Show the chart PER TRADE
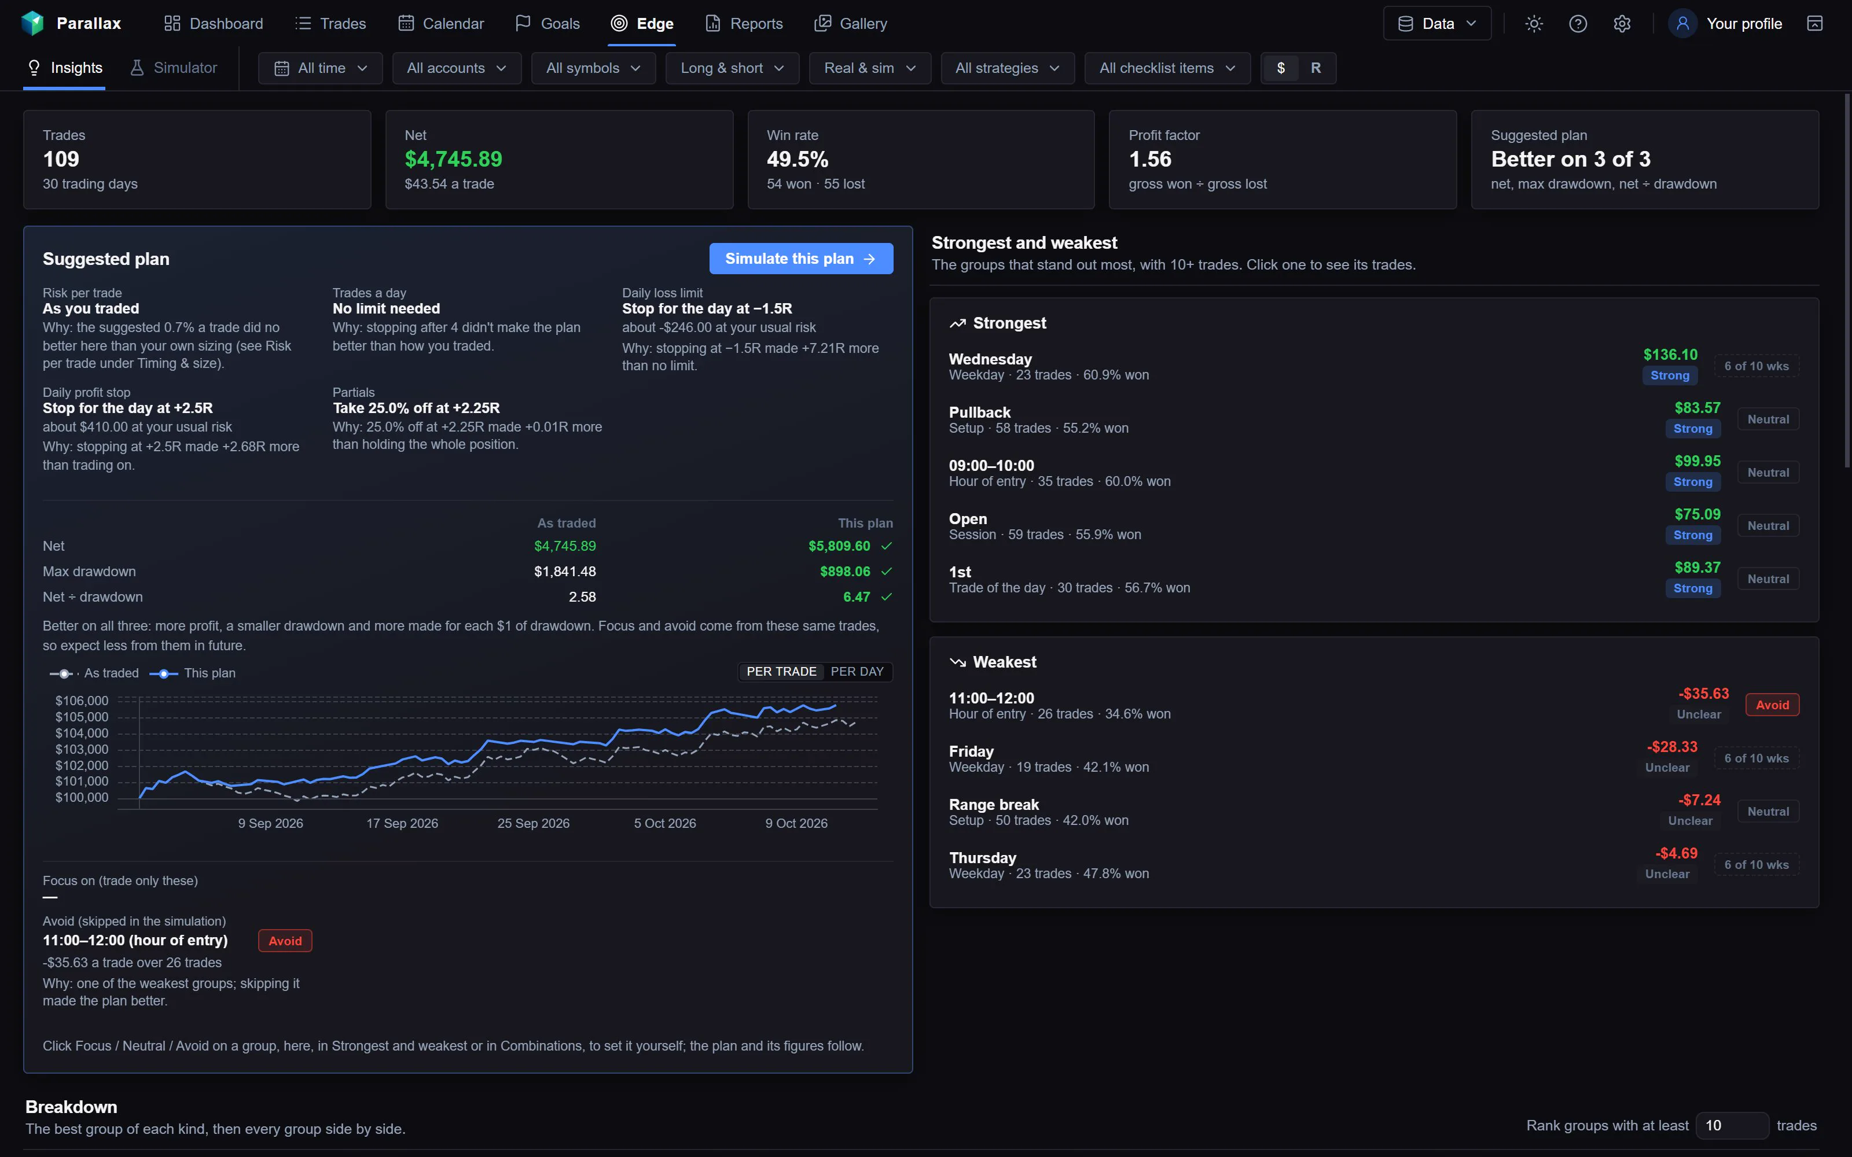 (781, 672)
